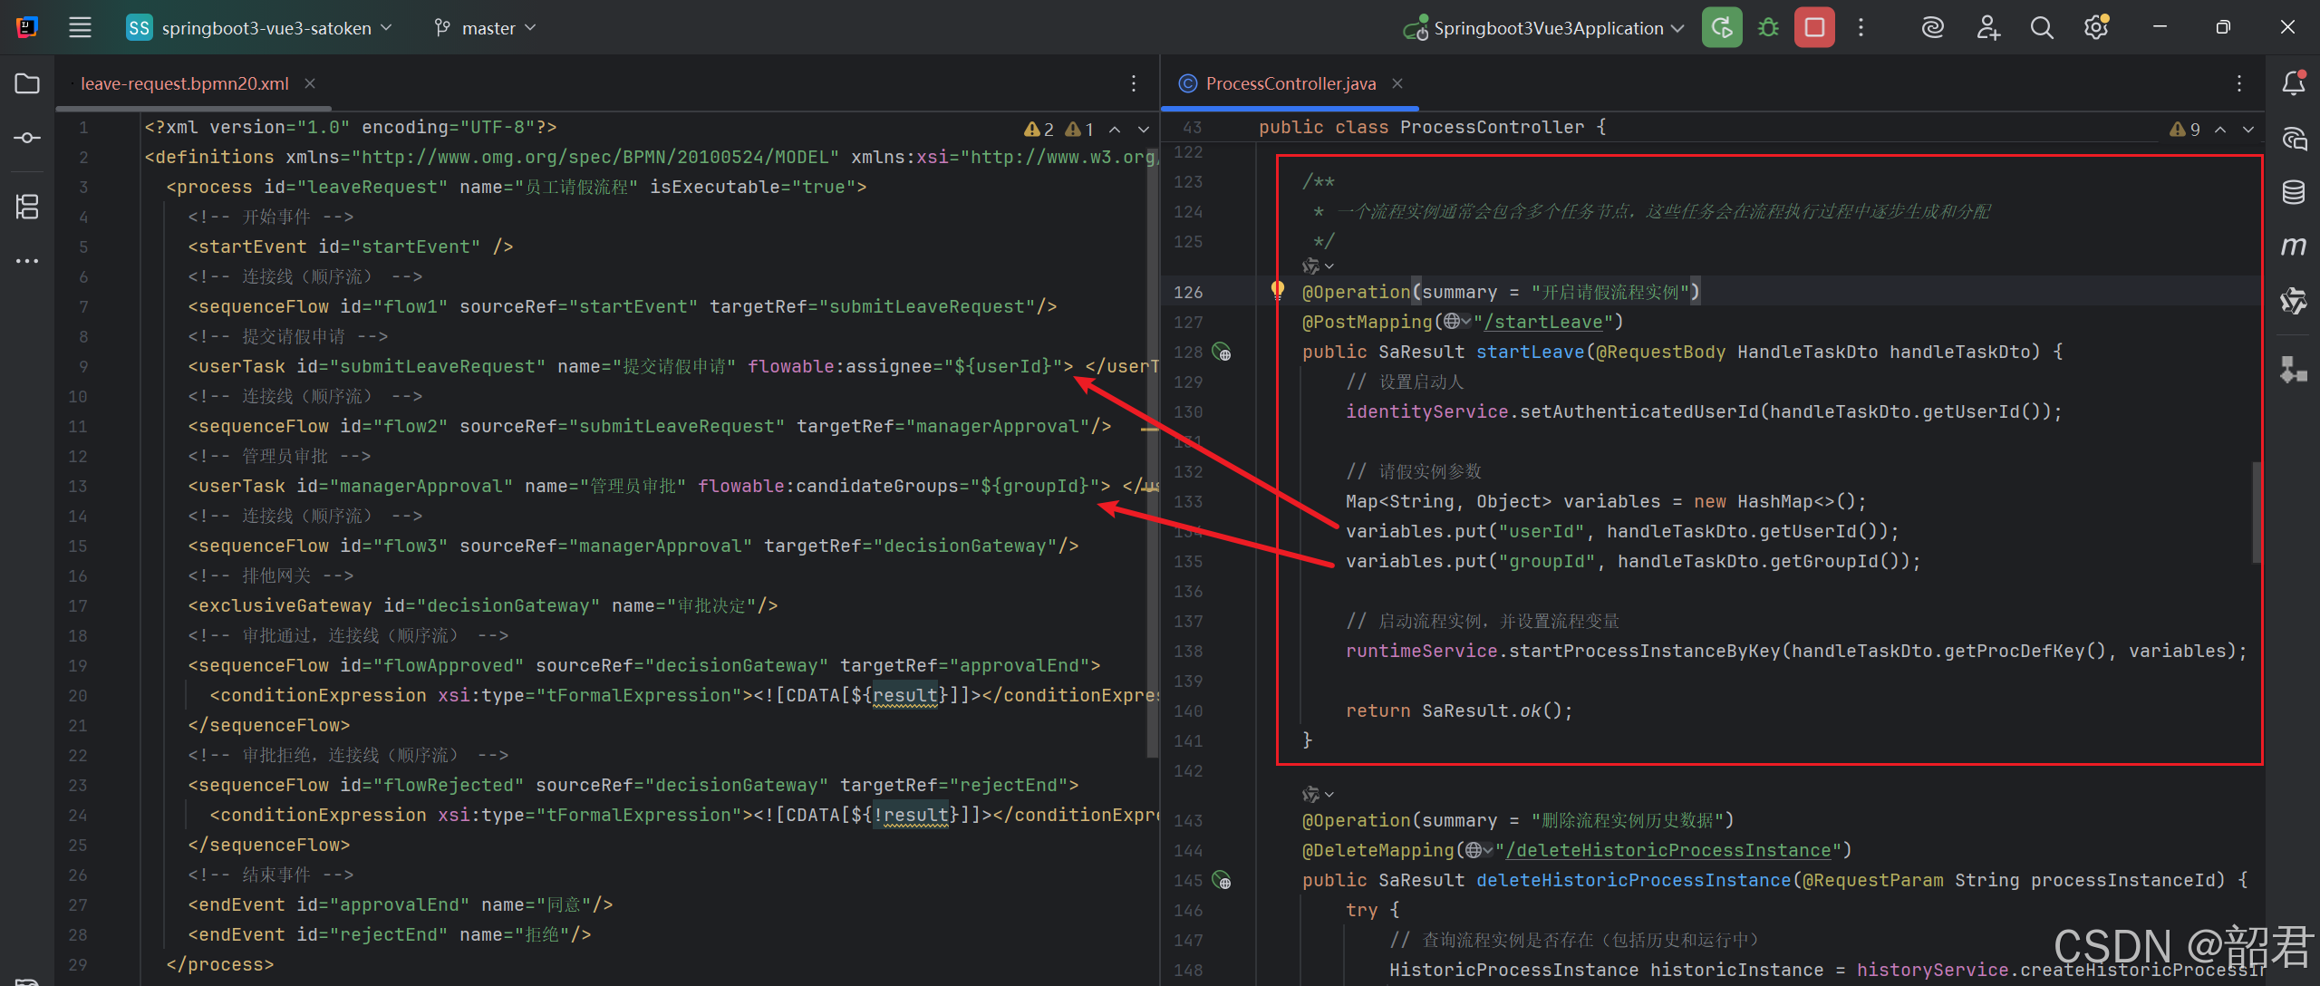Click the Debug bug icon
This screenshot has height=986, width=2320.
click(1768, 28)
